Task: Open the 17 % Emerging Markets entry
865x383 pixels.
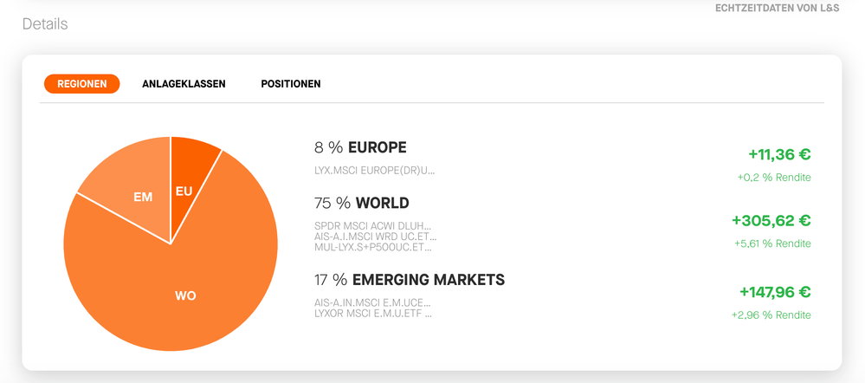Action: coord(410,280)
